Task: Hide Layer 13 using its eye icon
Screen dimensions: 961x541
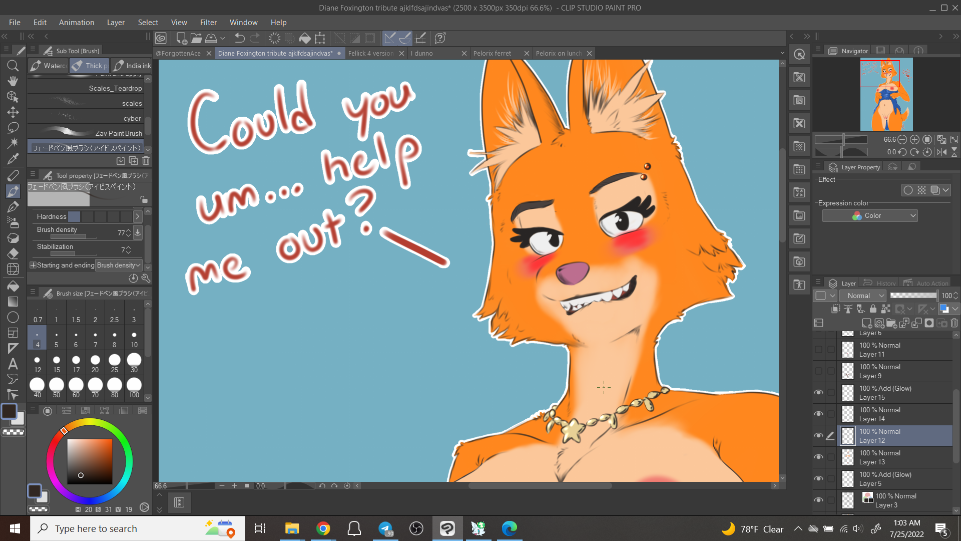Action: pyautogui.click(x=818, y=457)
